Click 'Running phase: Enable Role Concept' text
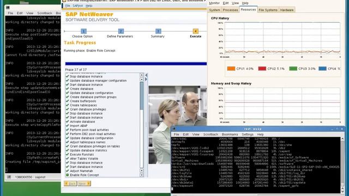The image size is (349, 196). click(89, 51)
